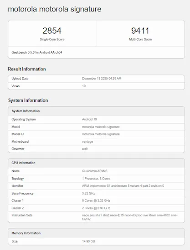Select the '6 Cores @ 3.32 GHz' value
The image size is (190, 250).
pos(96,200)
